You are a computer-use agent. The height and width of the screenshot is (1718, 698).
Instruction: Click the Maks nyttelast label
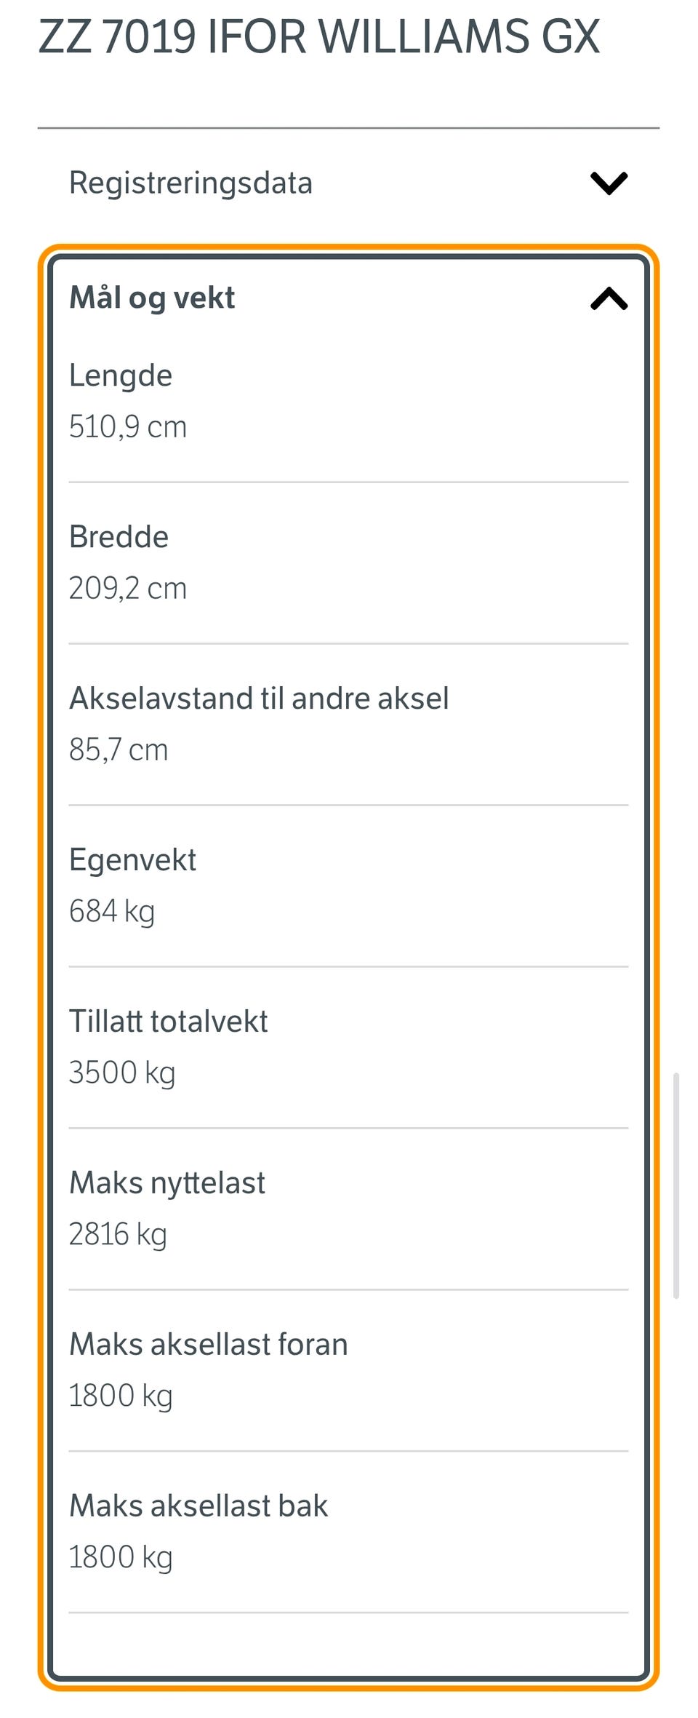click(x=167, y=1183)
